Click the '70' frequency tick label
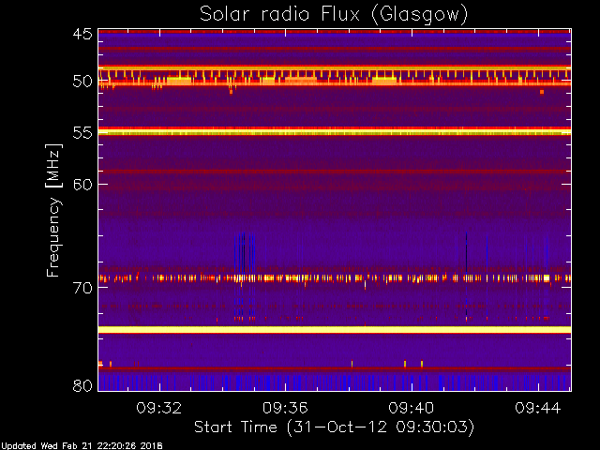Screen dimensions: 600x450 pos(82,288)
